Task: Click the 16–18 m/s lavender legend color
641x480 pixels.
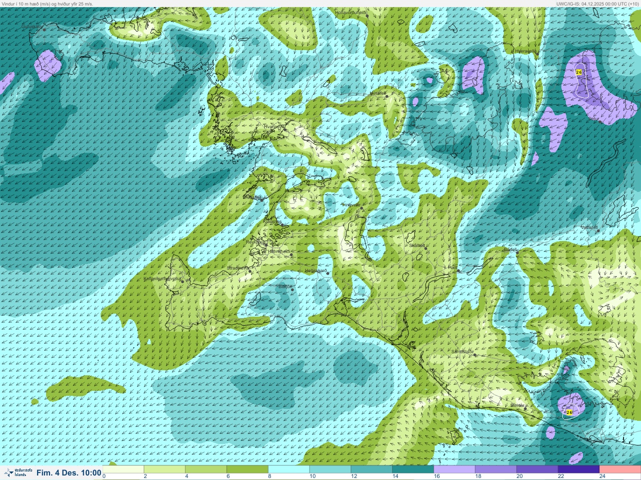Action: [455, 469]
